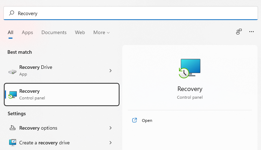The image size is (261, 150).
Task: Focus the search field containing "Recovery"
Action: tap(133, 13)
